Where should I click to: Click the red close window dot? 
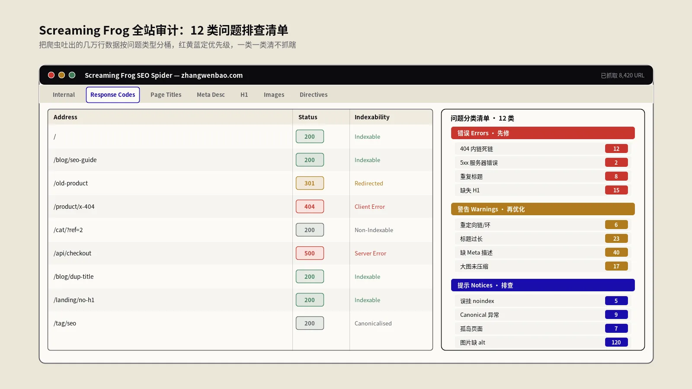click(x=51, y=75)
